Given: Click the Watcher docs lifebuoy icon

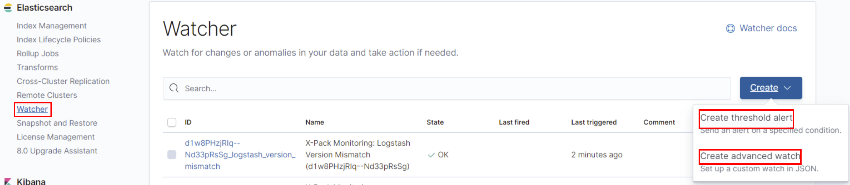Looking at the screenshot, I should click(730, 29).
